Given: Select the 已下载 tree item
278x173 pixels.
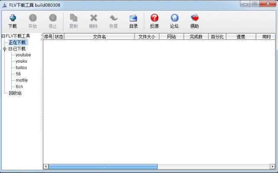Looking at the screenshot, I should tap(19, 49).
